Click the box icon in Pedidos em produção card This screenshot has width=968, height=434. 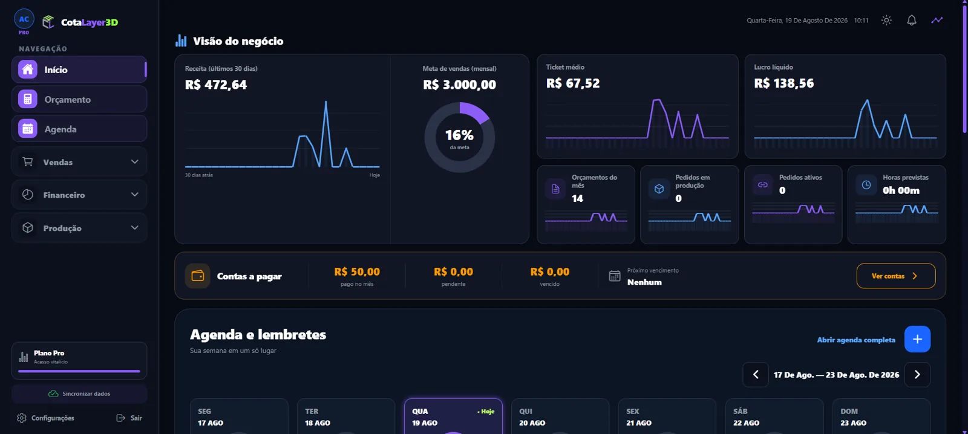point(659,189)
